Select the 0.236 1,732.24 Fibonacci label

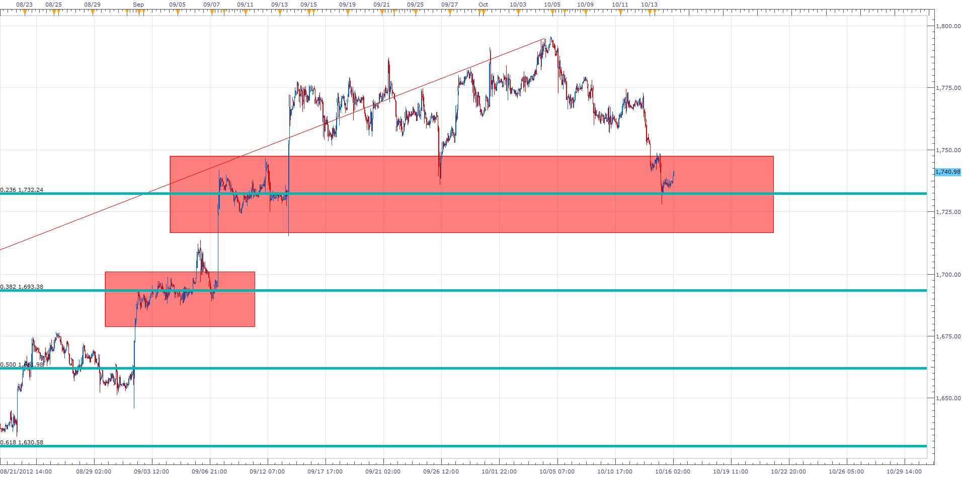22,190
